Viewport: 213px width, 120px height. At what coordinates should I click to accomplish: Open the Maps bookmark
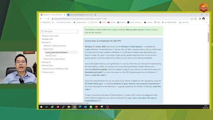(157, 22)
